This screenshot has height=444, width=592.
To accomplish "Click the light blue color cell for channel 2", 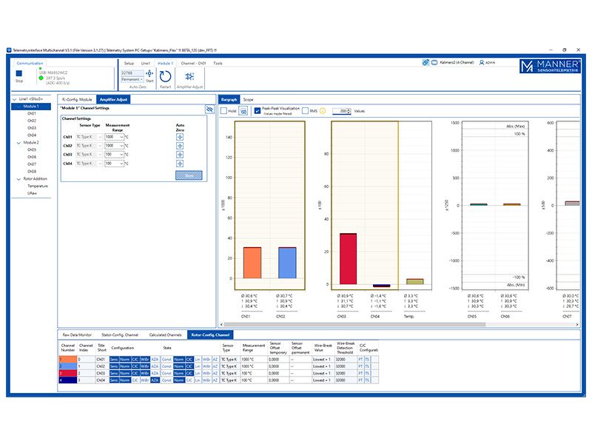I will pyautogui.click(x=68, y=366).
